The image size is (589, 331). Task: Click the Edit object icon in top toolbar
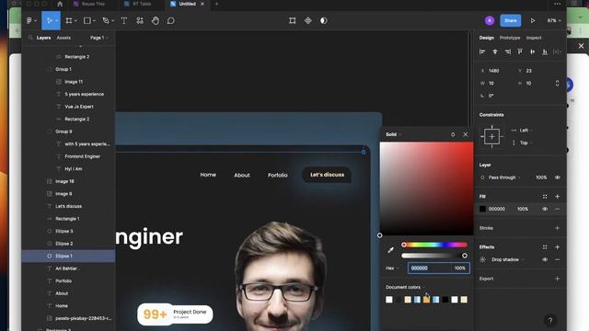pyautogui.click(x=293, y=20)
